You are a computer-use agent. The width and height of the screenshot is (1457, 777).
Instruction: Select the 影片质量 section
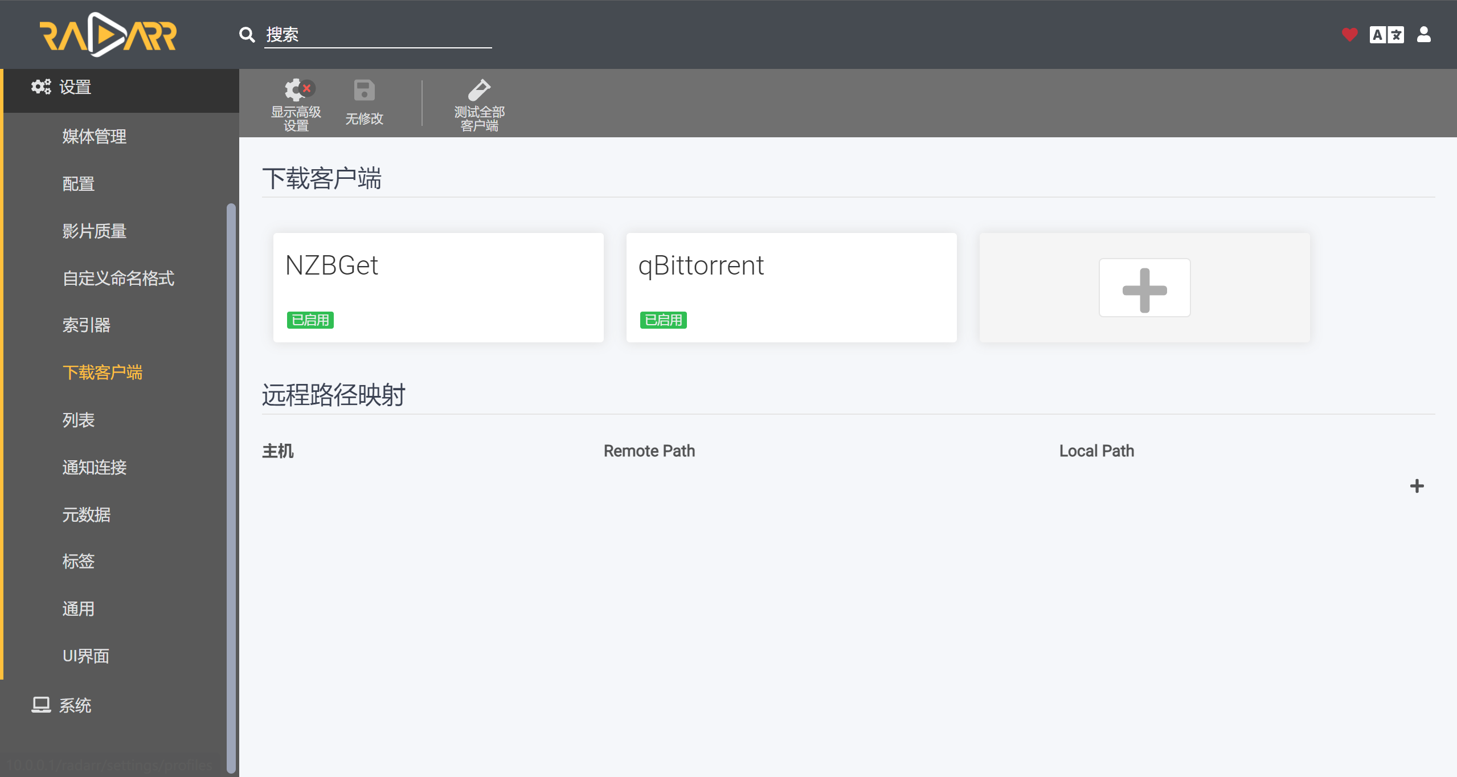pos(94,231)
